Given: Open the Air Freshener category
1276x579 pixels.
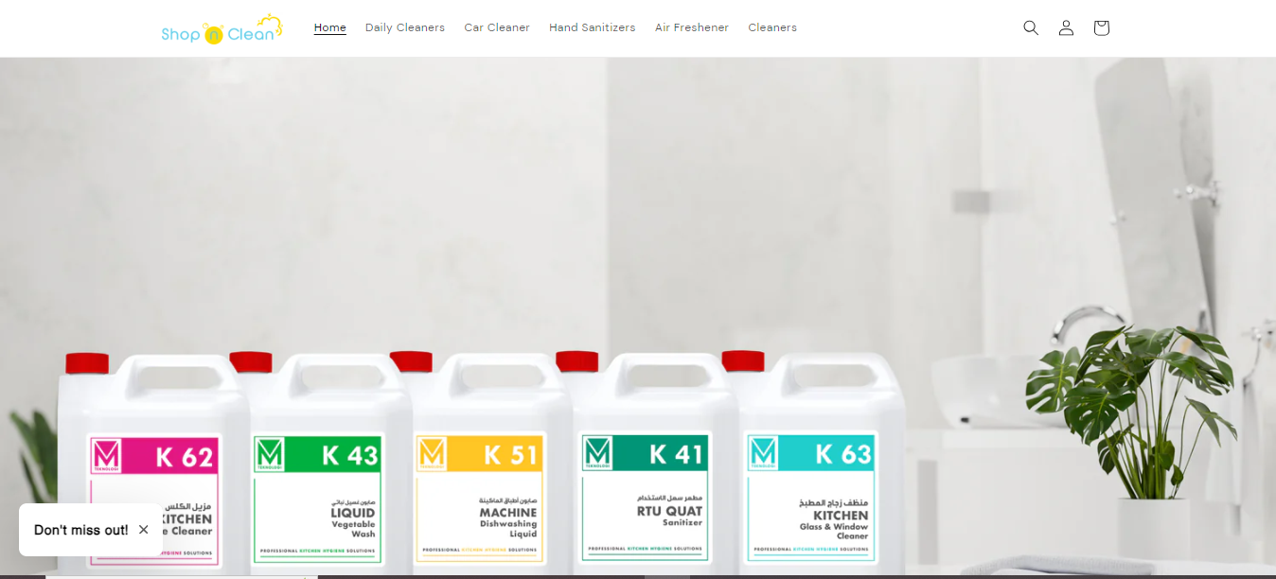Looking at the screenshot, I should (692, 27).
